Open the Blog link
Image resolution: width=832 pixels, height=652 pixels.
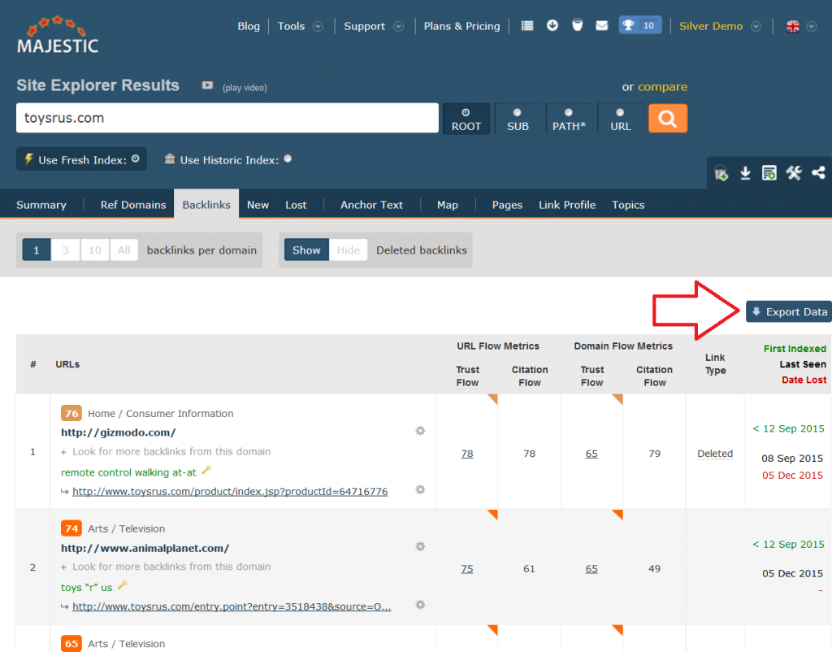249,26
